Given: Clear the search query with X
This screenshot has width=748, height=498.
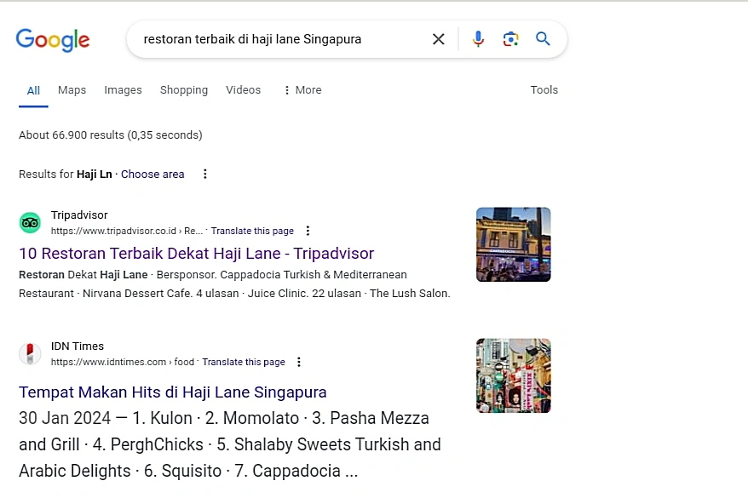Looking at the screenshot, I should (439, 39).
